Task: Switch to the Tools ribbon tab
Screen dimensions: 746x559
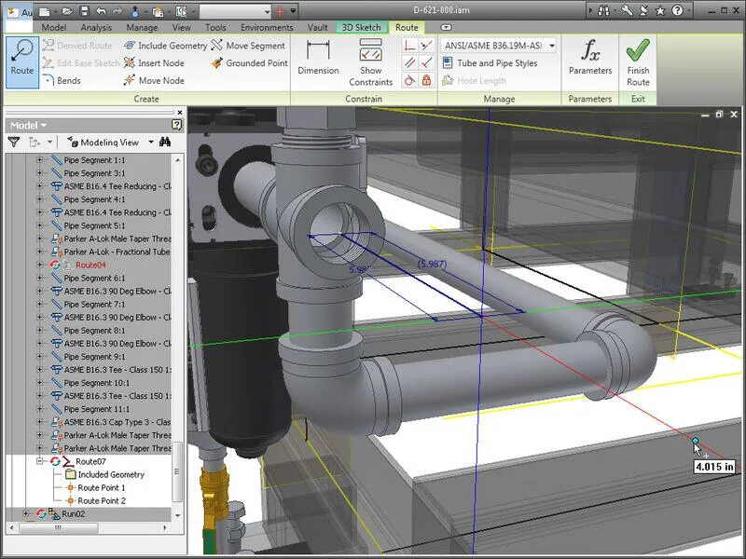Action: pos(215,28)
